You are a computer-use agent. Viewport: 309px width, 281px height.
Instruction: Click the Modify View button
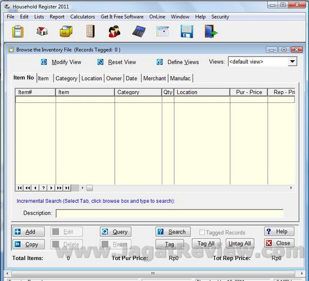pos(66,62)
